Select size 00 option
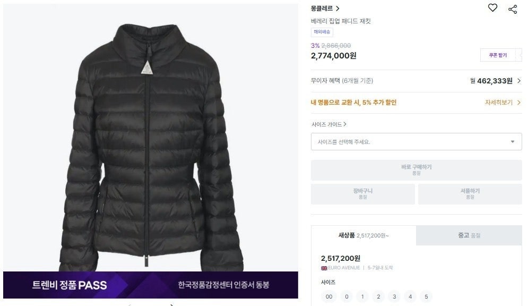 [x=329, y=296]
